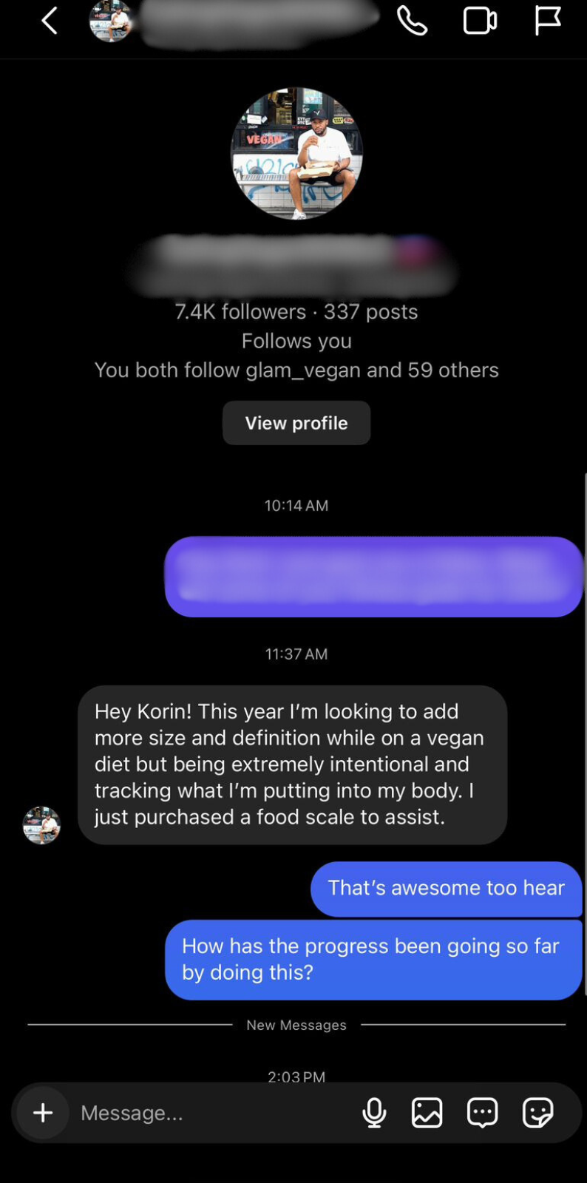
Task: Select the 'How has the progress' message
Action: pos(373,959)
